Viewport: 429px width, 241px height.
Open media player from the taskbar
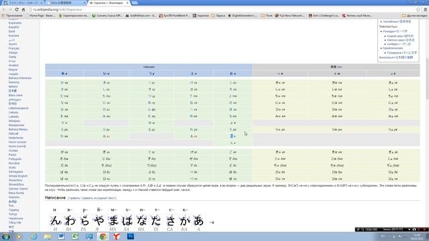(x=19, y=236)
